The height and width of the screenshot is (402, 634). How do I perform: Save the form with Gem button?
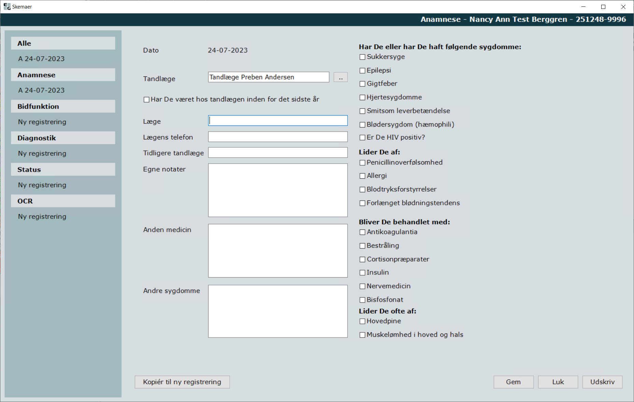point(513,382)
